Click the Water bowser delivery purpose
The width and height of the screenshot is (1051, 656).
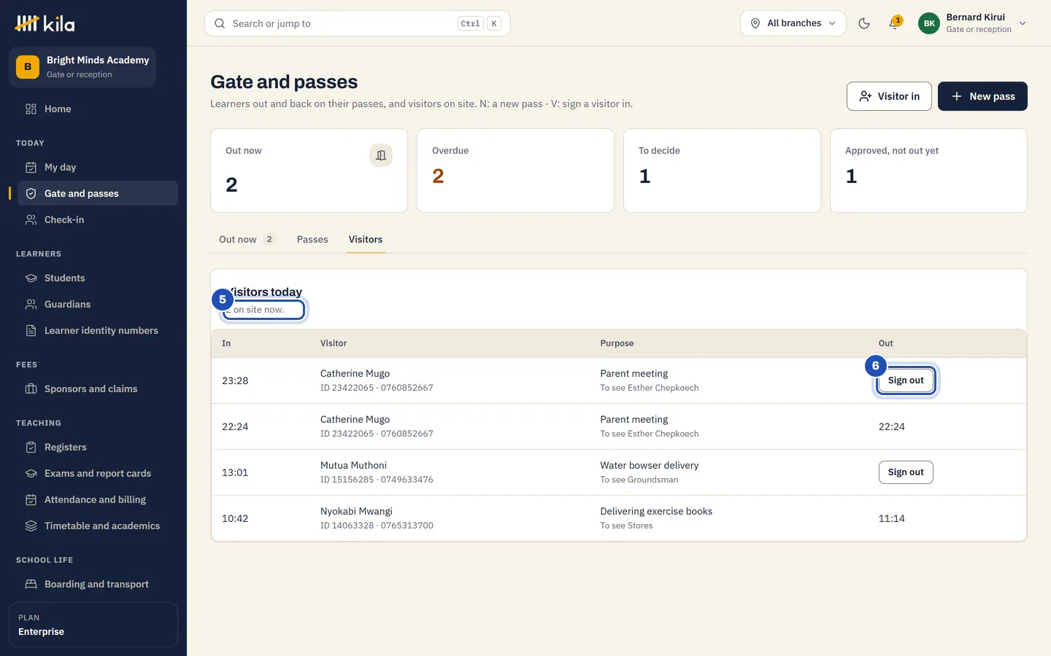pyautogui.click(x=650, y=465)
